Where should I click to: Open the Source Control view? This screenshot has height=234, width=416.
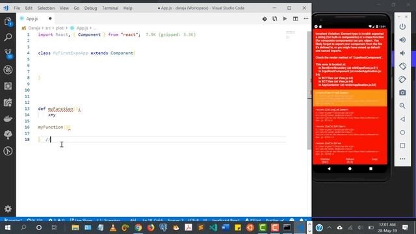tap(8, 53)
